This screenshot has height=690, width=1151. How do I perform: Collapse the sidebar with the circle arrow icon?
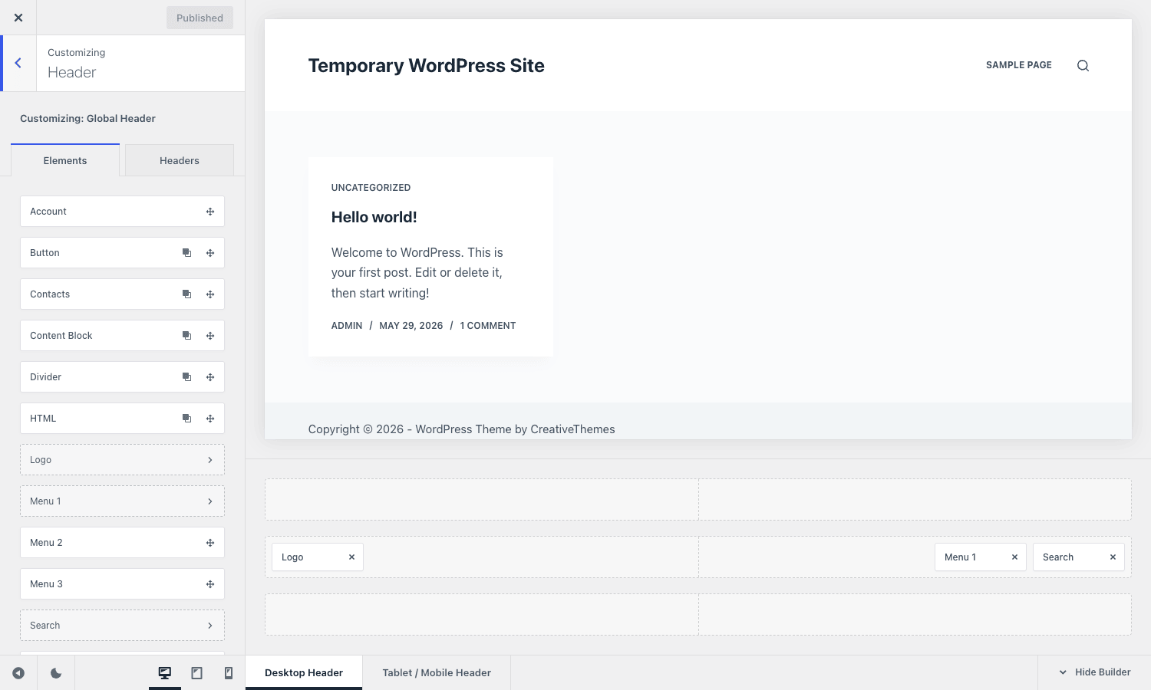click(x=18, y=673)
